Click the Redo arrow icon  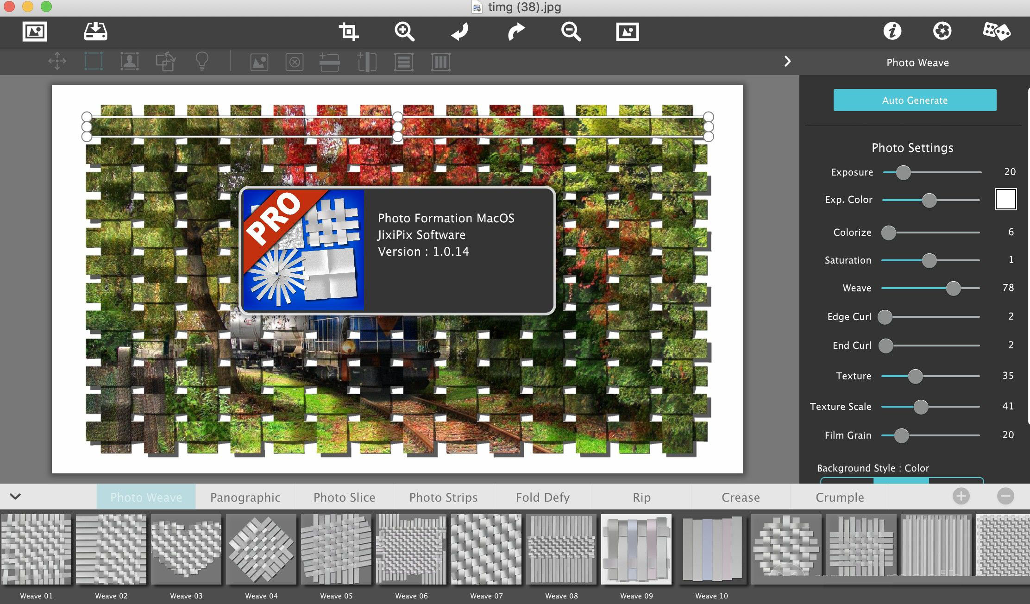(x=515, y=31)
